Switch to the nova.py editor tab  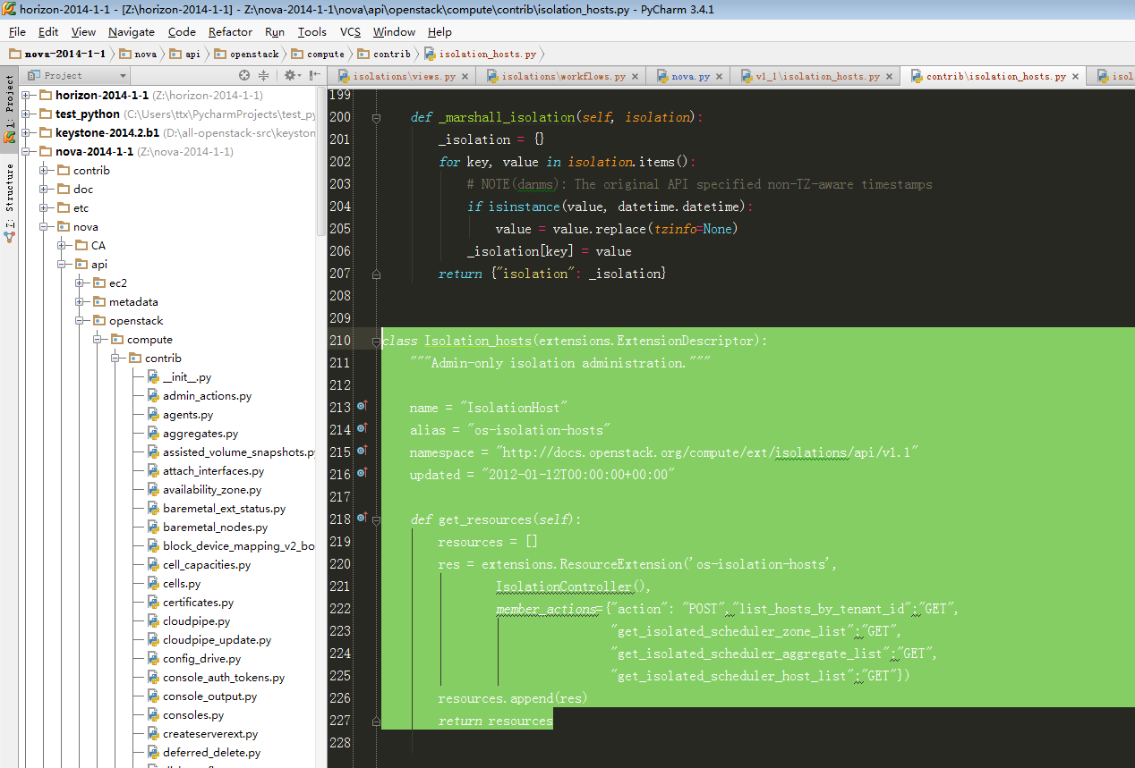click(690, 77)
